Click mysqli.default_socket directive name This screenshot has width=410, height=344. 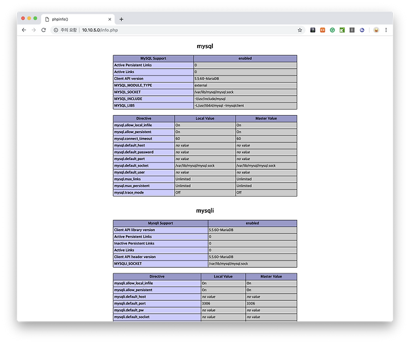pyautogui.click(x=132, y=317)
